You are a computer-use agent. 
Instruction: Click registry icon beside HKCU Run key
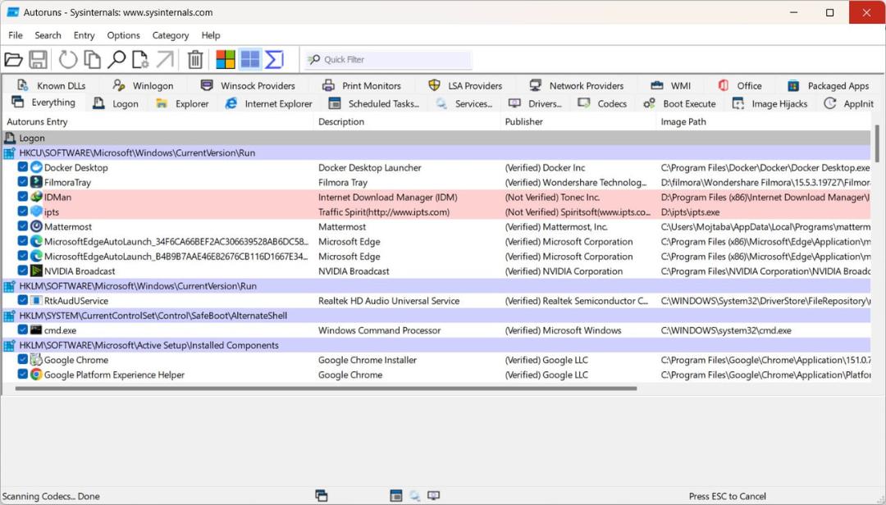[x=10, y=152]
